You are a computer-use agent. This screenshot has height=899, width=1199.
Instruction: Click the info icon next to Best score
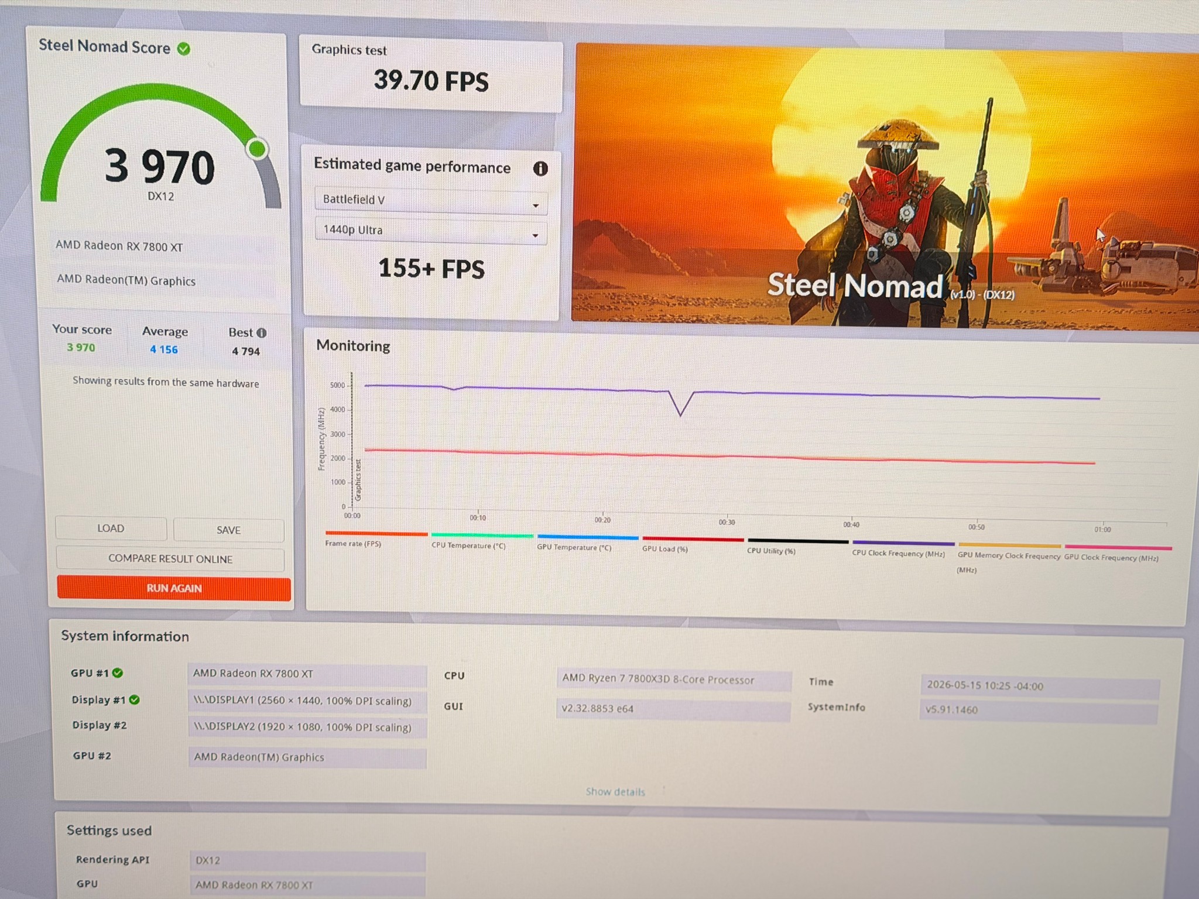(262, 333)
